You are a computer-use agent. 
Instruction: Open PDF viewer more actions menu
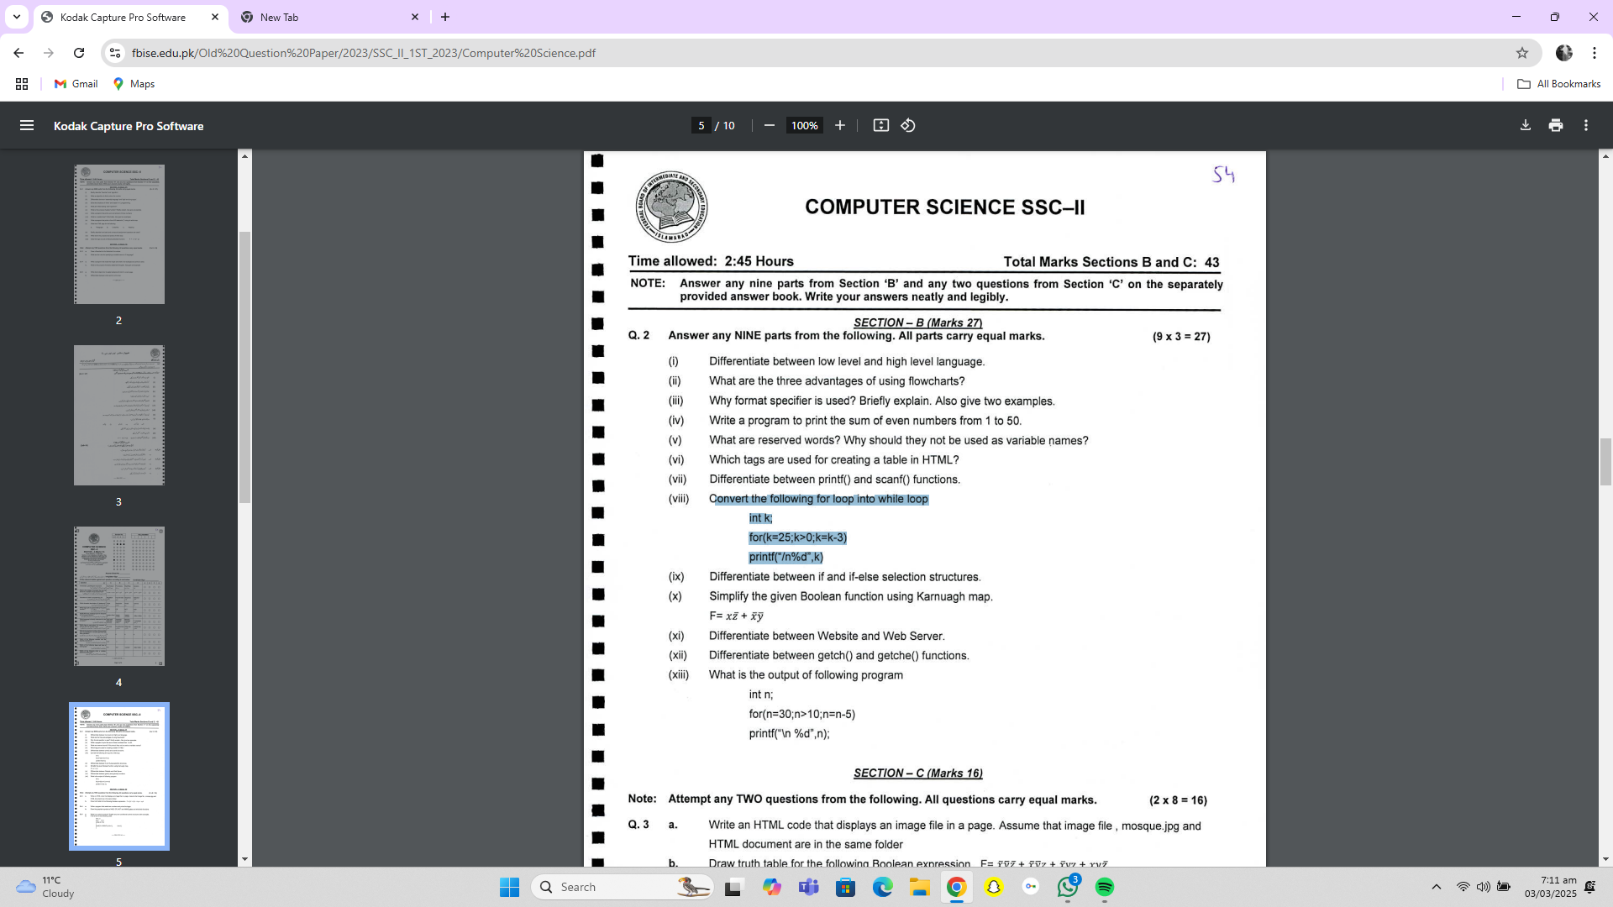coord(1585,125)
